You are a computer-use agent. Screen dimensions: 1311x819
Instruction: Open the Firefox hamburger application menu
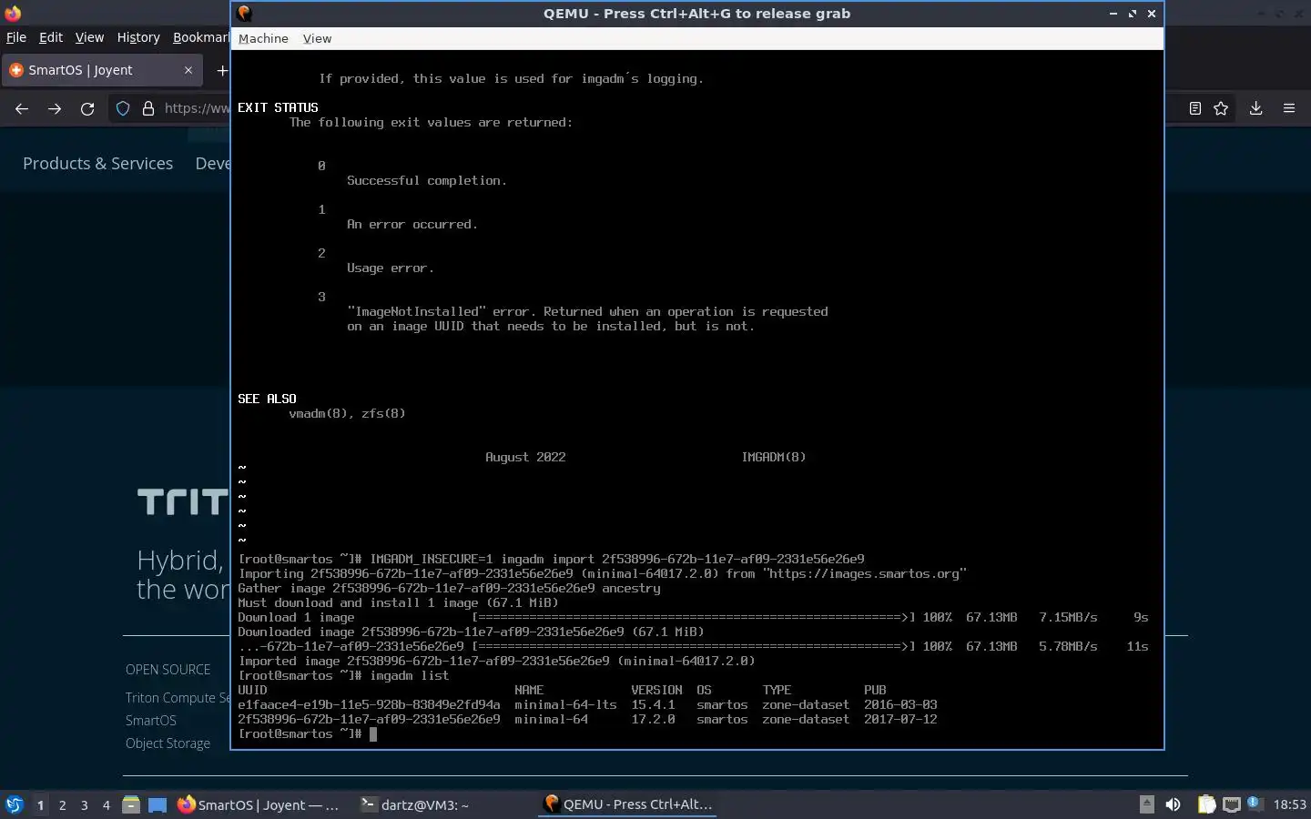click(x=1289, y=108)
